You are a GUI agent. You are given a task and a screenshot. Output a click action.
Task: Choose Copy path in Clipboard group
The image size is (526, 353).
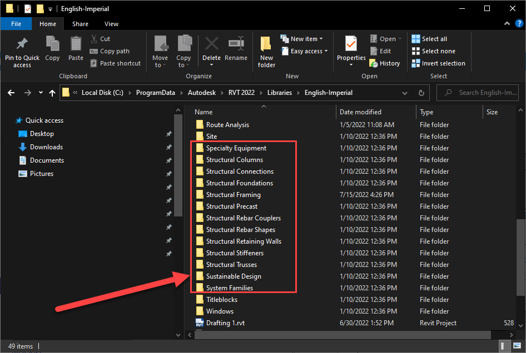click(110, 51)
